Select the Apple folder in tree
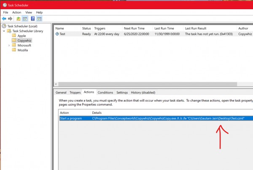This screenshot has height=170, width=253. 22,36
